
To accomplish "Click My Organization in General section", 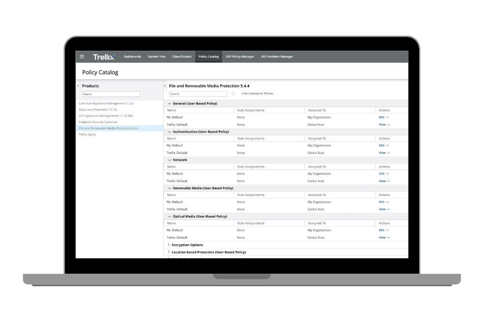I will tap(319, 117).
